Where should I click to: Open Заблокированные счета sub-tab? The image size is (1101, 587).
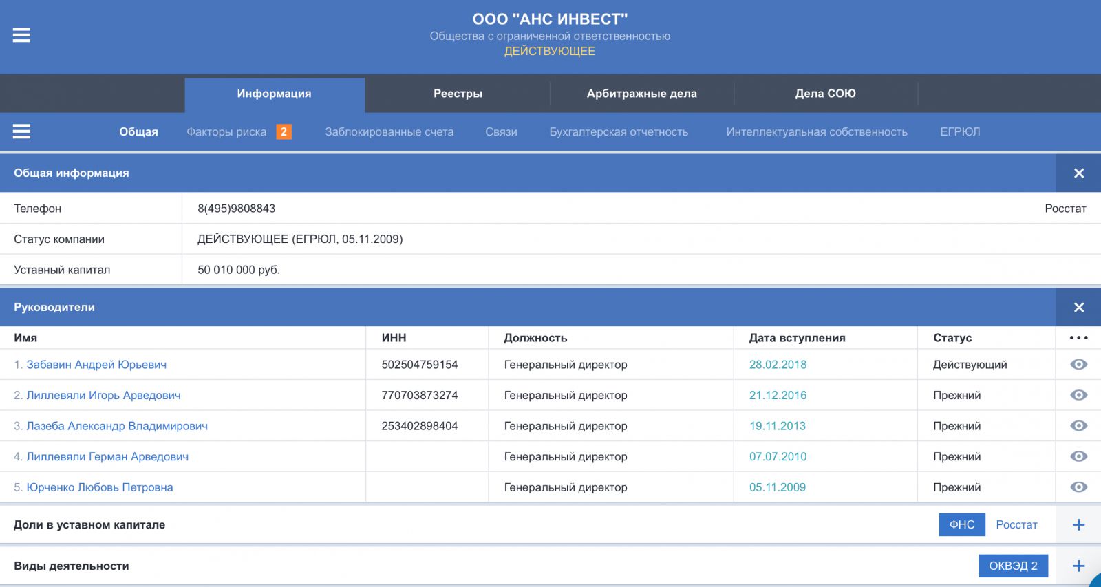click(389, 132)
